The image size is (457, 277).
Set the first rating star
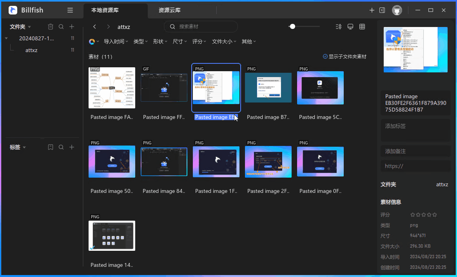[x=413, y=215]
